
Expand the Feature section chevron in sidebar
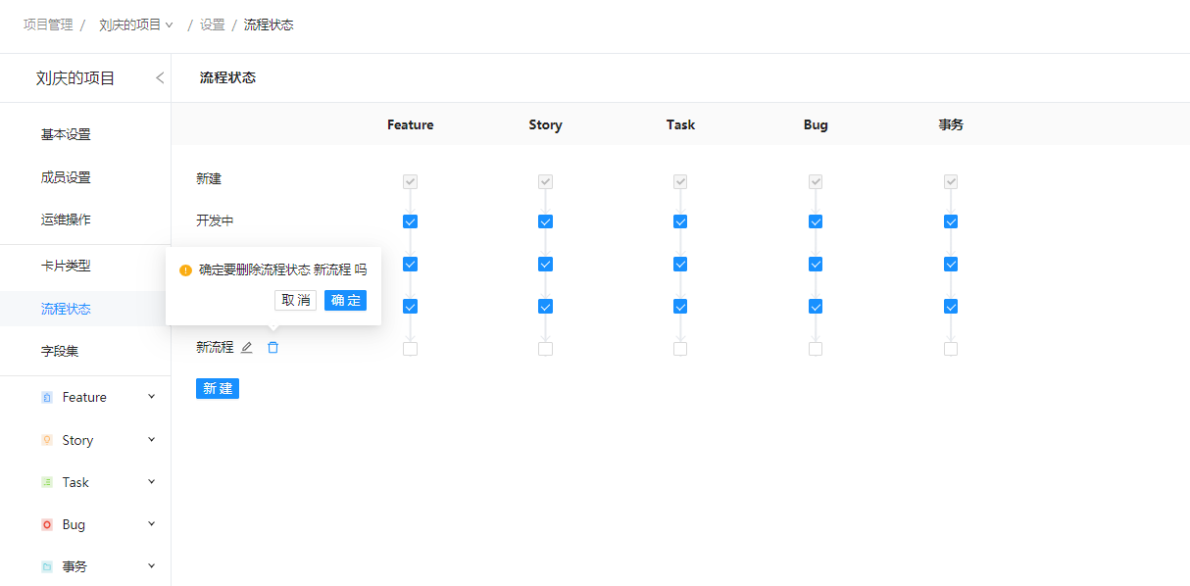pos(151,397)
